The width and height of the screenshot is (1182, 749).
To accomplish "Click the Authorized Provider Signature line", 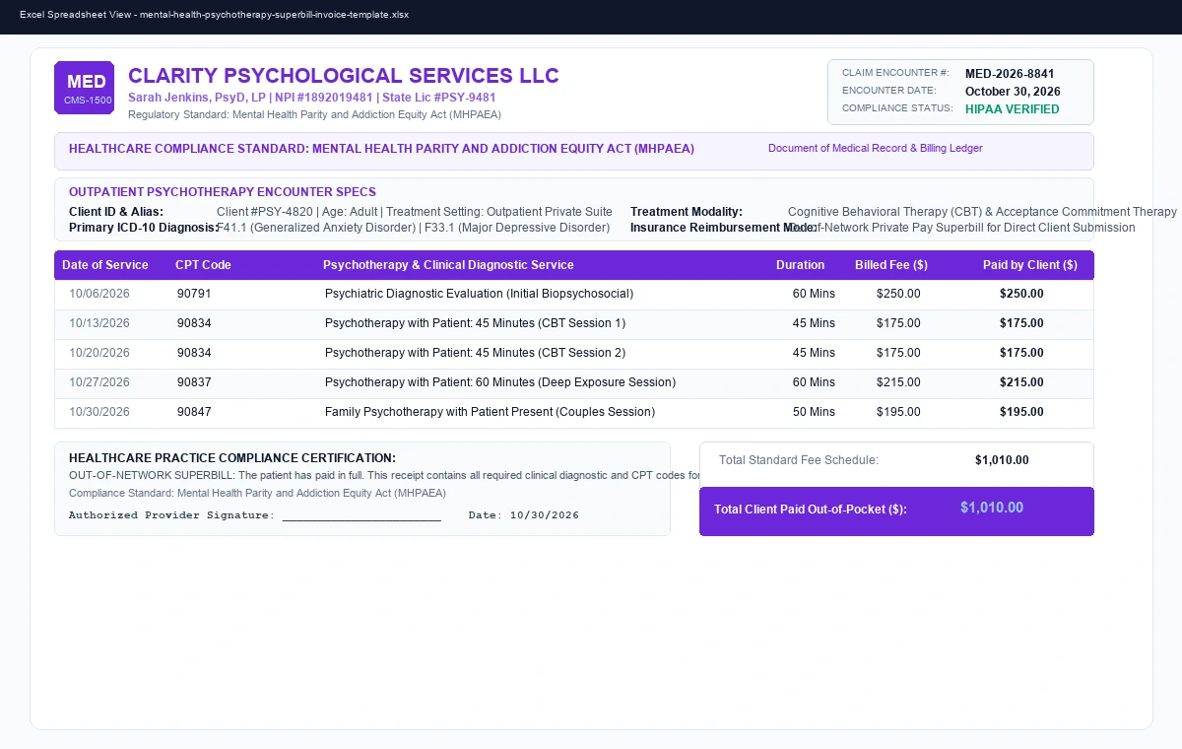I will 255,515.
